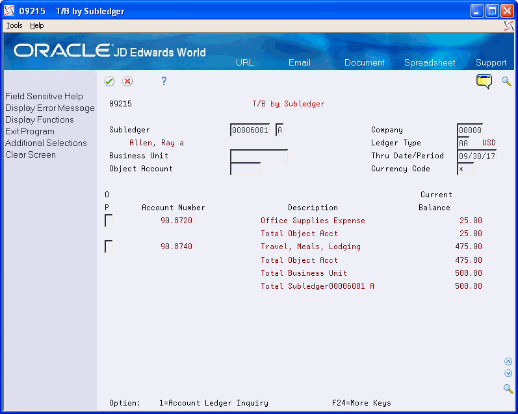Click the Company field 00000
The image size is (518, 414).
[470, 130]
